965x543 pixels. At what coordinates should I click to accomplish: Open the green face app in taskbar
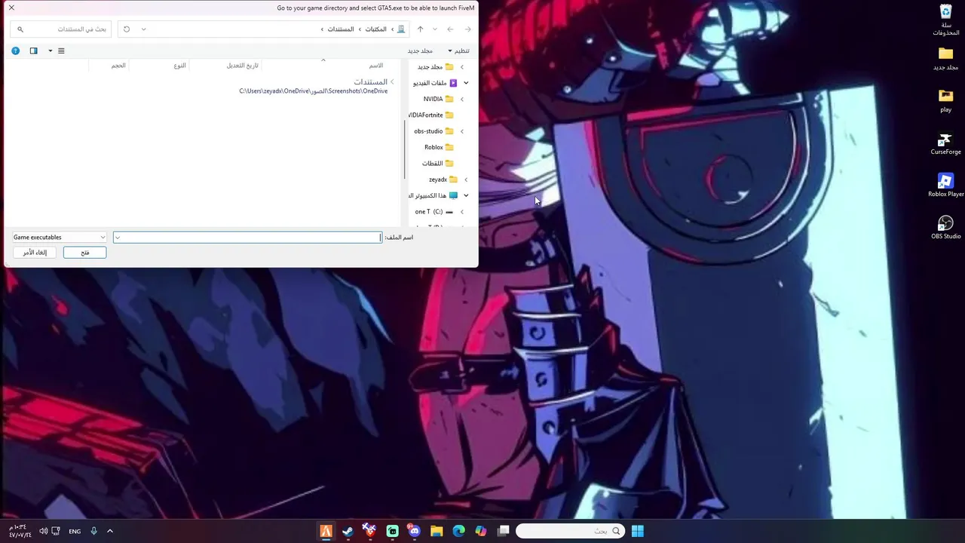[392, 531]
